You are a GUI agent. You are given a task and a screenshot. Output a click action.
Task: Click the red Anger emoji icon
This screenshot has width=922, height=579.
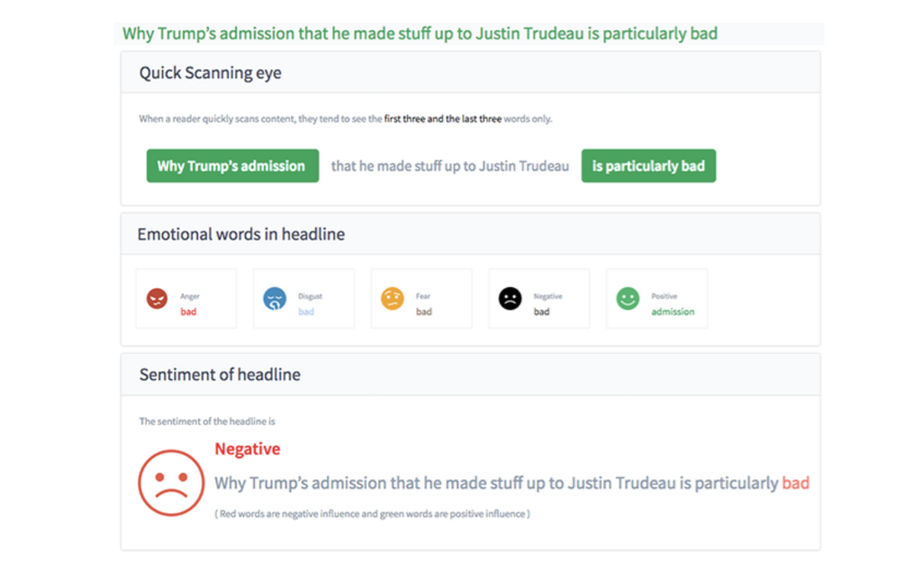(158, 298)
